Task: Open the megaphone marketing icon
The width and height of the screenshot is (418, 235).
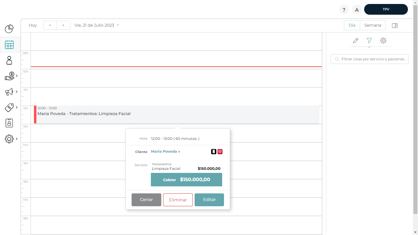Action: click(x=9, y=92)
